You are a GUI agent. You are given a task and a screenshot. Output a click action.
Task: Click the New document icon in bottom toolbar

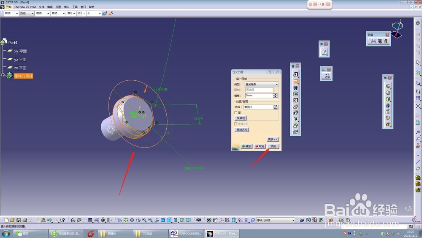6,220
